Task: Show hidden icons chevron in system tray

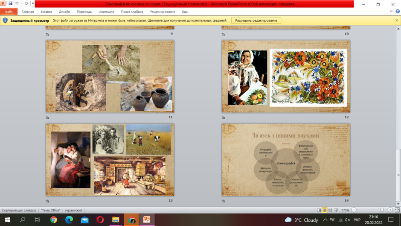Action: click(325, 220)
